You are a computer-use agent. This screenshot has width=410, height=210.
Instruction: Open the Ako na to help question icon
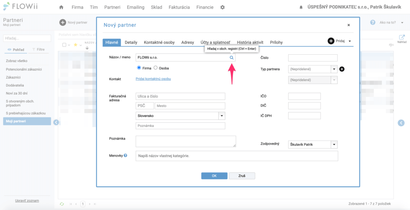pyautogui.click(x=373, y=22)
